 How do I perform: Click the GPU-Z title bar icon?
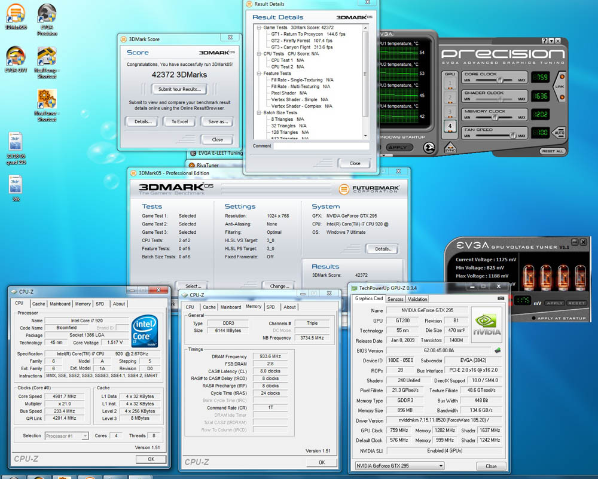point(354,288)
